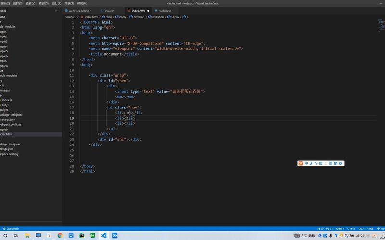Change indentation via 空格: 4 status item
This screenshot has width=385, height=240.
coord(340,229)
